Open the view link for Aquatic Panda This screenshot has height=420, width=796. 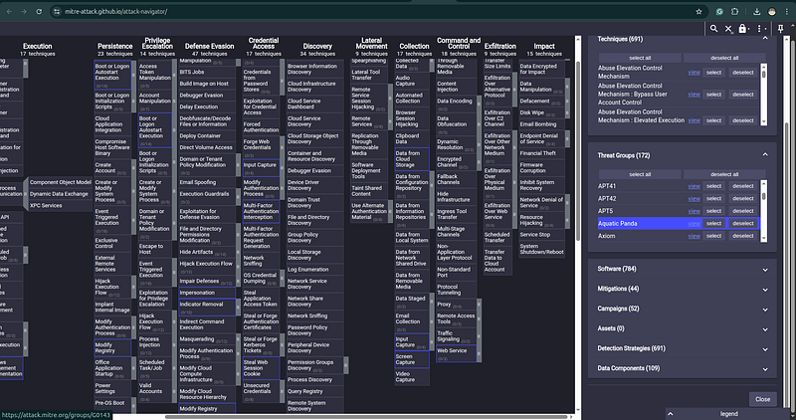pyautogui.click(x=694, y=224)
